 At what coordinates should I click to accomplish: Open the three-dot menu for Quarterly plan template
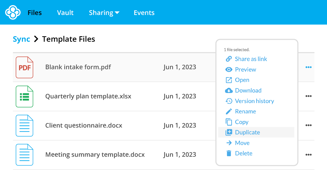coord(309,96)
